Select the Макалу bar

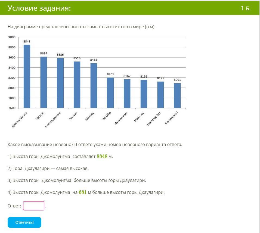[x=94, y=86]
